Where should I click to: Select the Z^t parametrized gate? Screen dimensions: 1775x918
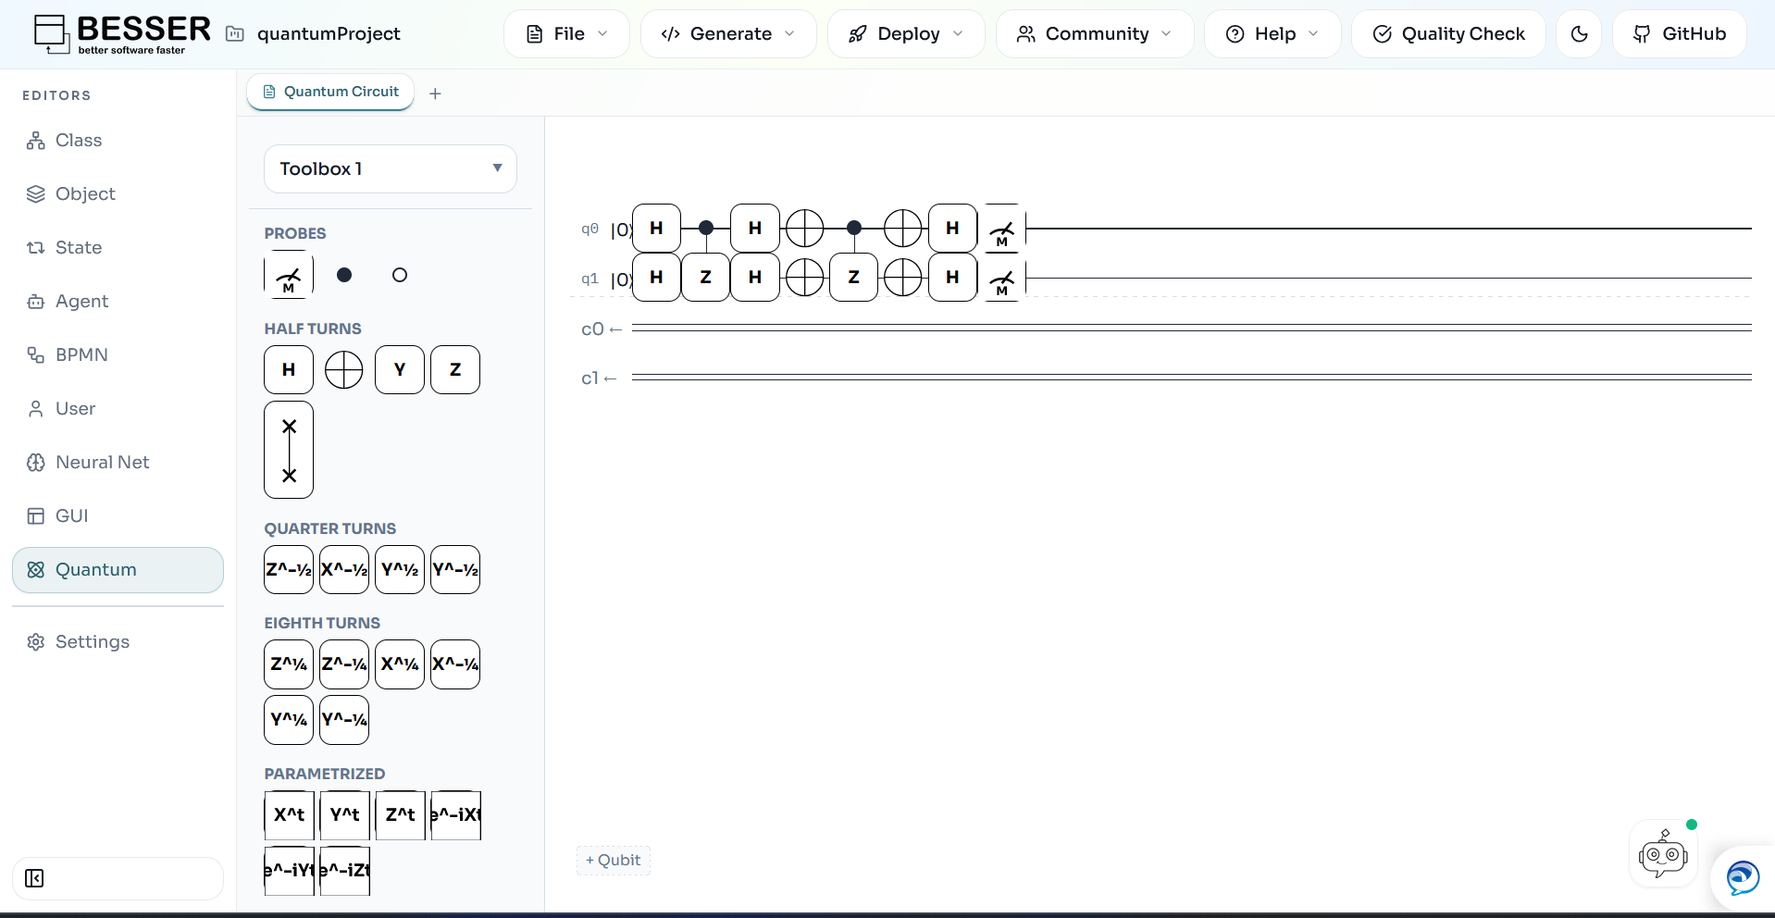click(401, 815)
